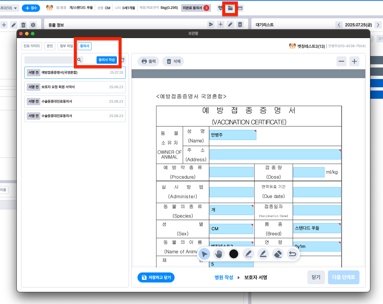Click the 삭제 delete button in the viewer
Screen dimensions: 383x304
click(173, 61)
